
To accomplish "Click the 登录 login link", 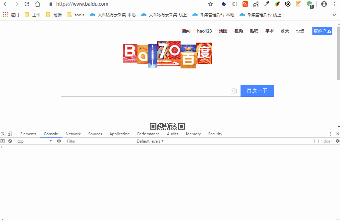I will click(285, 31).
